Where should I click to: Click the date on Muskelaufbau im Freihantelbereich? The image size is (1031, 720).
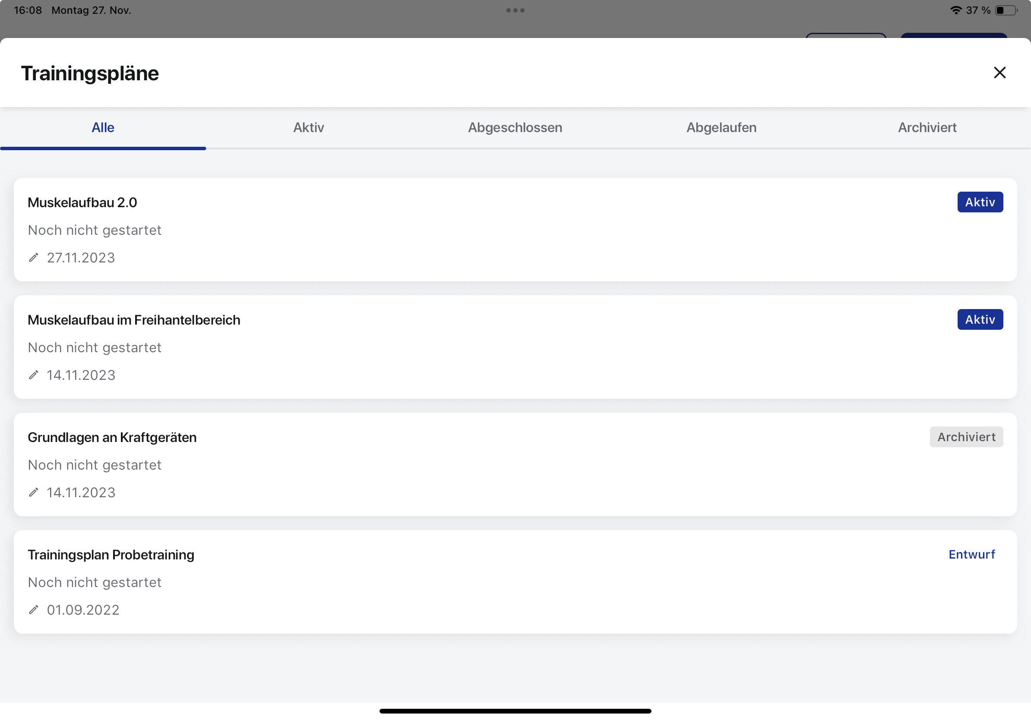81,375
